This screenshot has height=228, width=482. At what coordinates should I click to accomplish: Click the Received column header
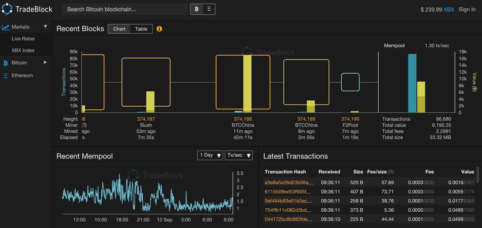pyautogui.click(x=329, y=172)
